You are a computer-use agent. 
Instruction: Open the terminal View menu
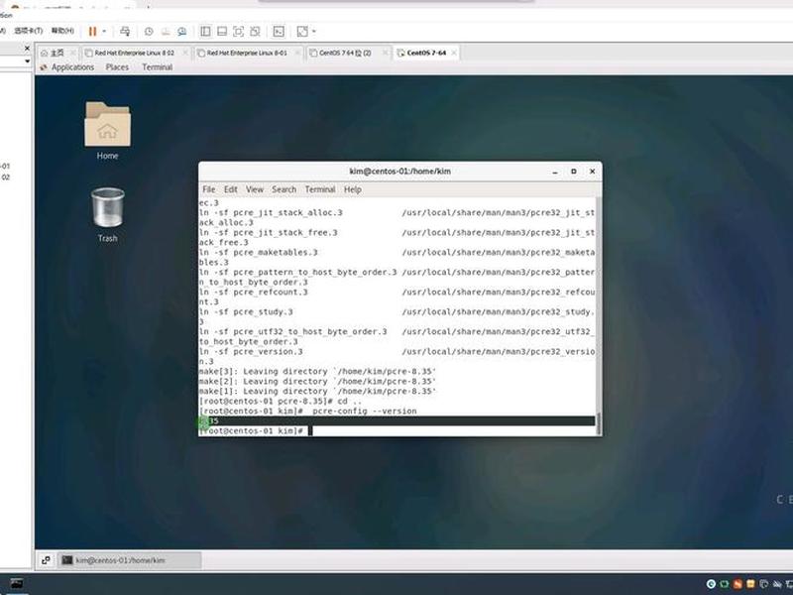(x=255, y=189)
